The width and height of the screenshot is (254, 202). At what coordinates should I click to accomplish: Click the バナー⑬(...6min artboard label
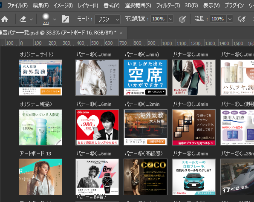tap(94, 104)
